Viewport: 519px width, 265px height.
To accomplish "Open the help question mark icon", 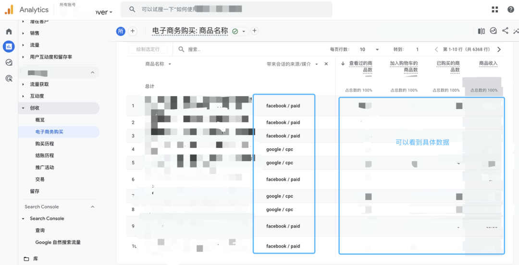I will (511, 10).
